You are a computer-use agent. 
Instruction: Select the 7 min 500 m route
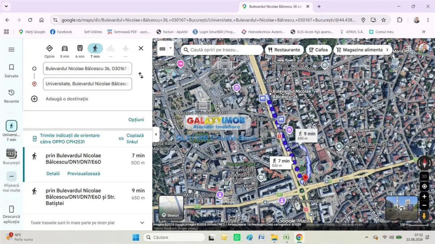pyautogui.click(x=88, y=164)
